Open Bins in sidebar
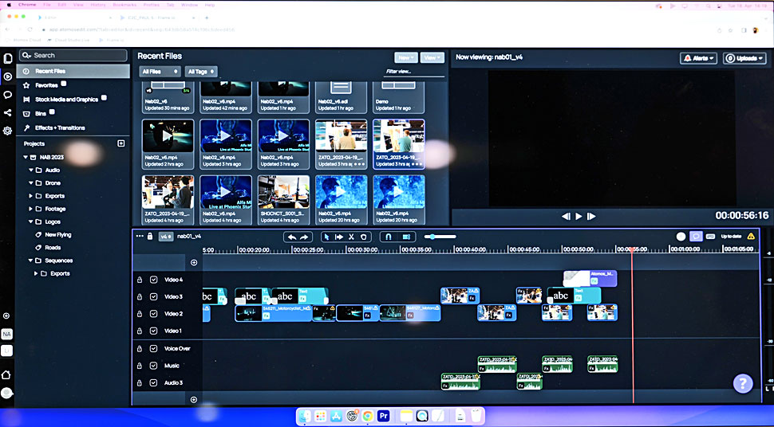This screenshot has height=427, width=774. pos(41,113)
